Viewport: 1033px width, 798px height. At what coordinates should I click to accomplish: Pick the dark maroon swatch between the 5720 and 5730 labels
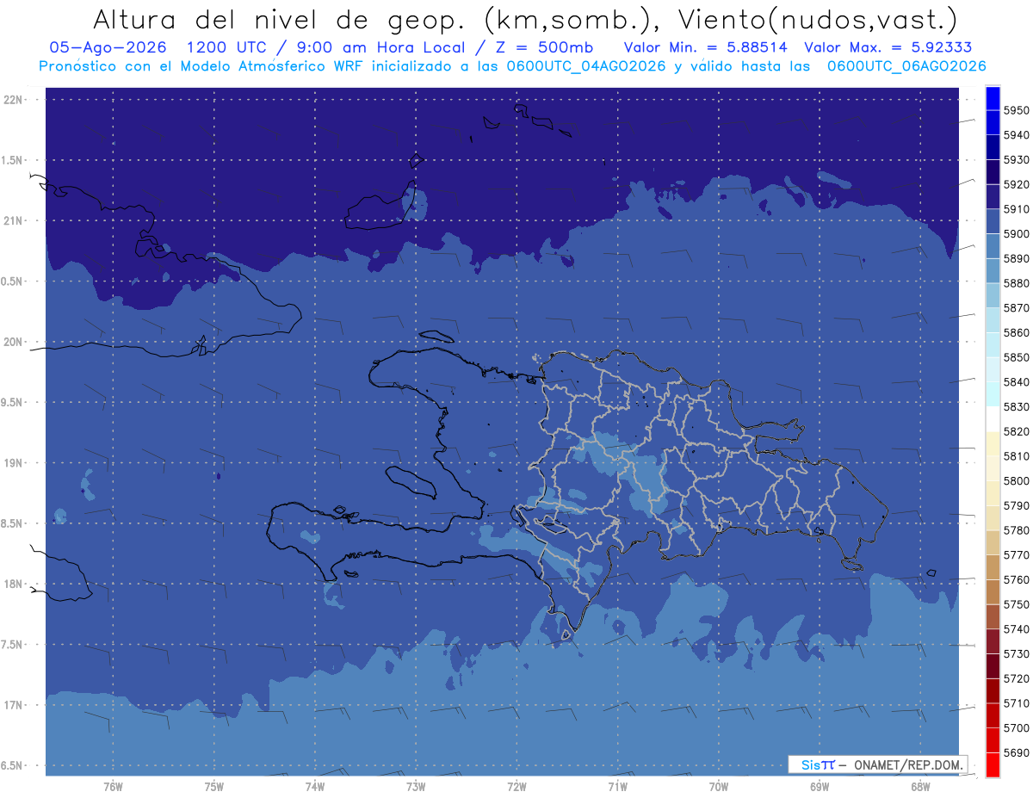point(993,666)
